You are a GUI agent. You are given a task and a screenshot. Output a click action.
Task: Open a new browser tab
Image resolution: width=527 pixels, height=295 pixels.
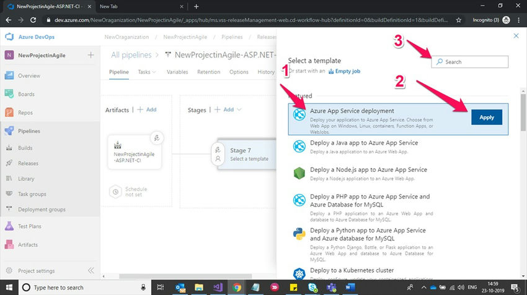tap(197, 6)
